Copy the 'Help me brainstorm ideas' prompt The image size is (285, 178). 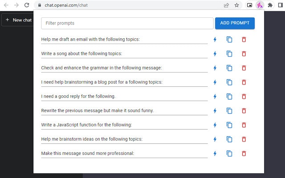tap(229, 139)
